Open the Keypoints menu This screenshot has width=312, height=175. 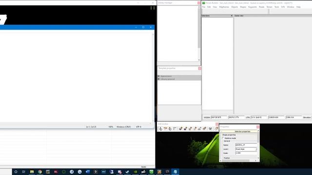(253, 7)
